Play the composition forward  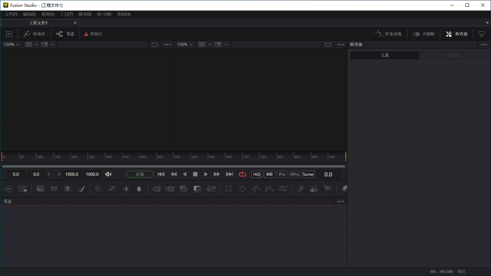(x=206, y=174)
